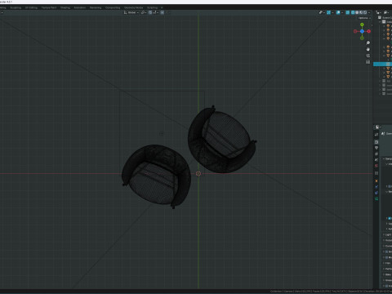Open the Scene properties tab
392x294 pixels.
tap(376, 159)
